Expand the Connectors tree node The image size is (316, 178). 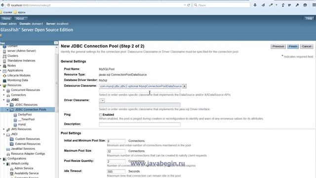pyautogui.click(x=4, y=95)
